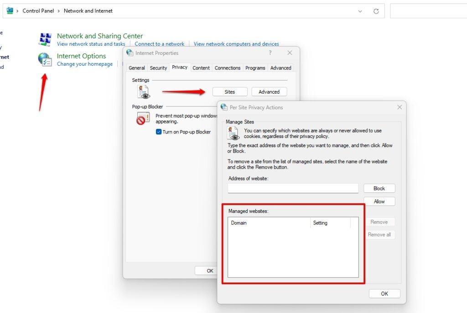467x313 pixels.
Task: Refresh the Control Panel address bar
Action: 376,11
